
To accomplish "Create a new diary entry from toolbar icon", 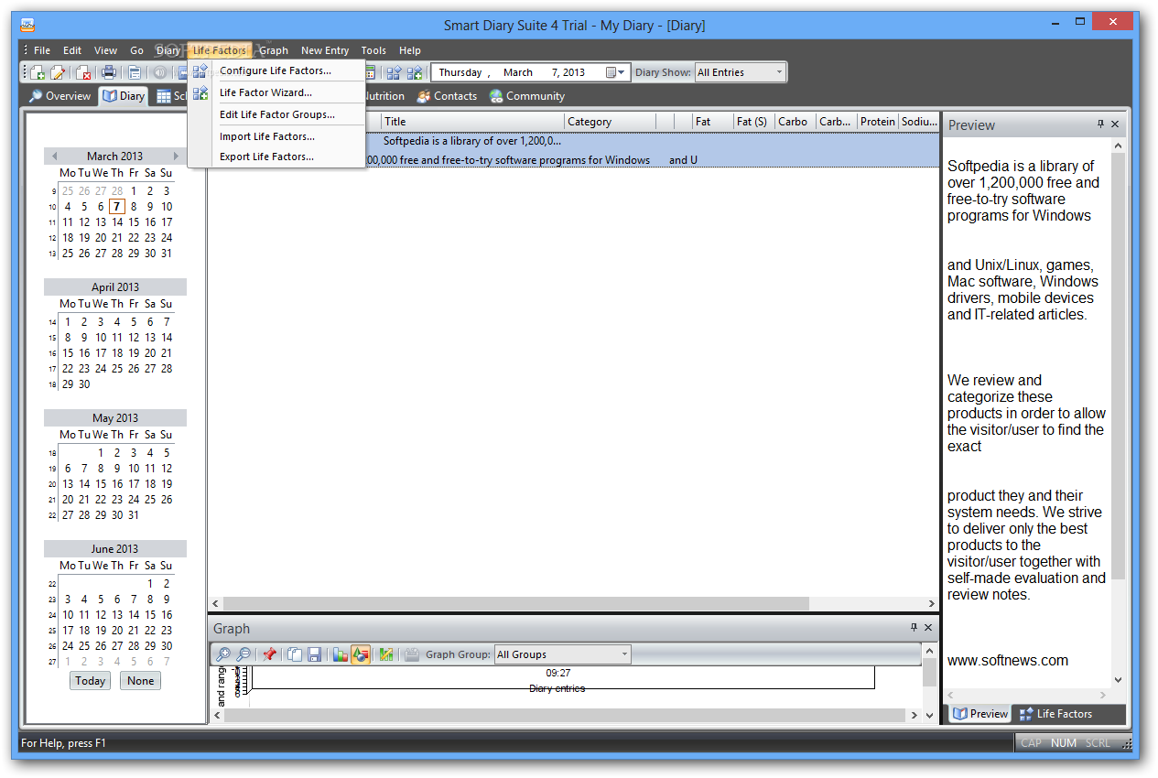I will click(x=38, y=73).
